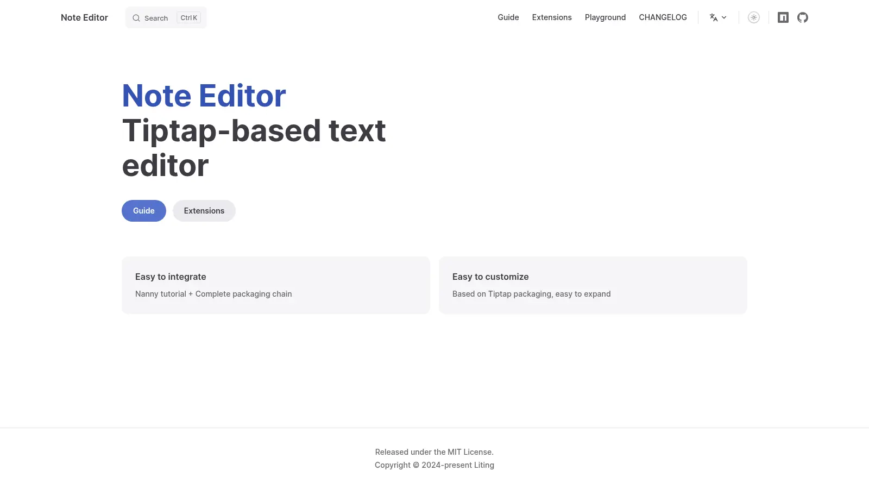Viewport: 869px width, 489px height.
Task: Select the Easy to customize card
Action: click(x=593, y=285)
